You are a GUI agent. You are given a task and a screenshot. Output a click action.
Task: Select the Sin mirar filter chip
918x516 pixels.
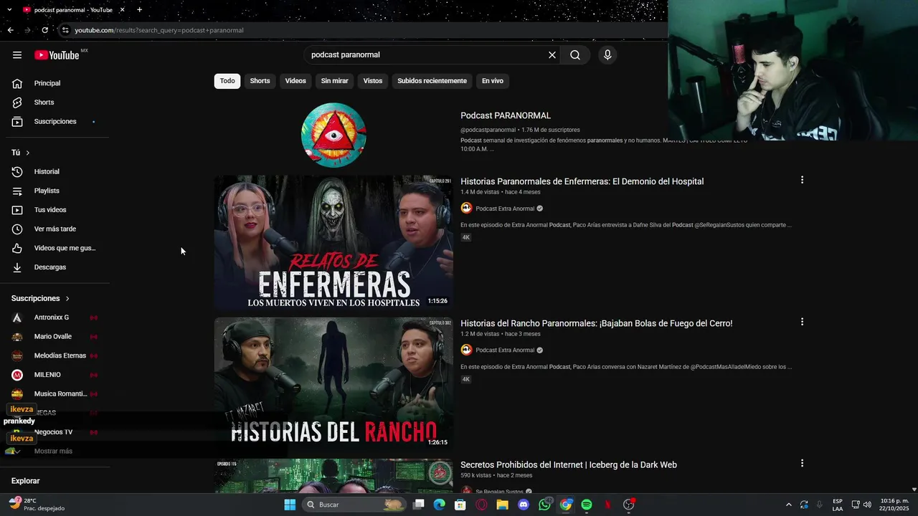tap(334, 81)
